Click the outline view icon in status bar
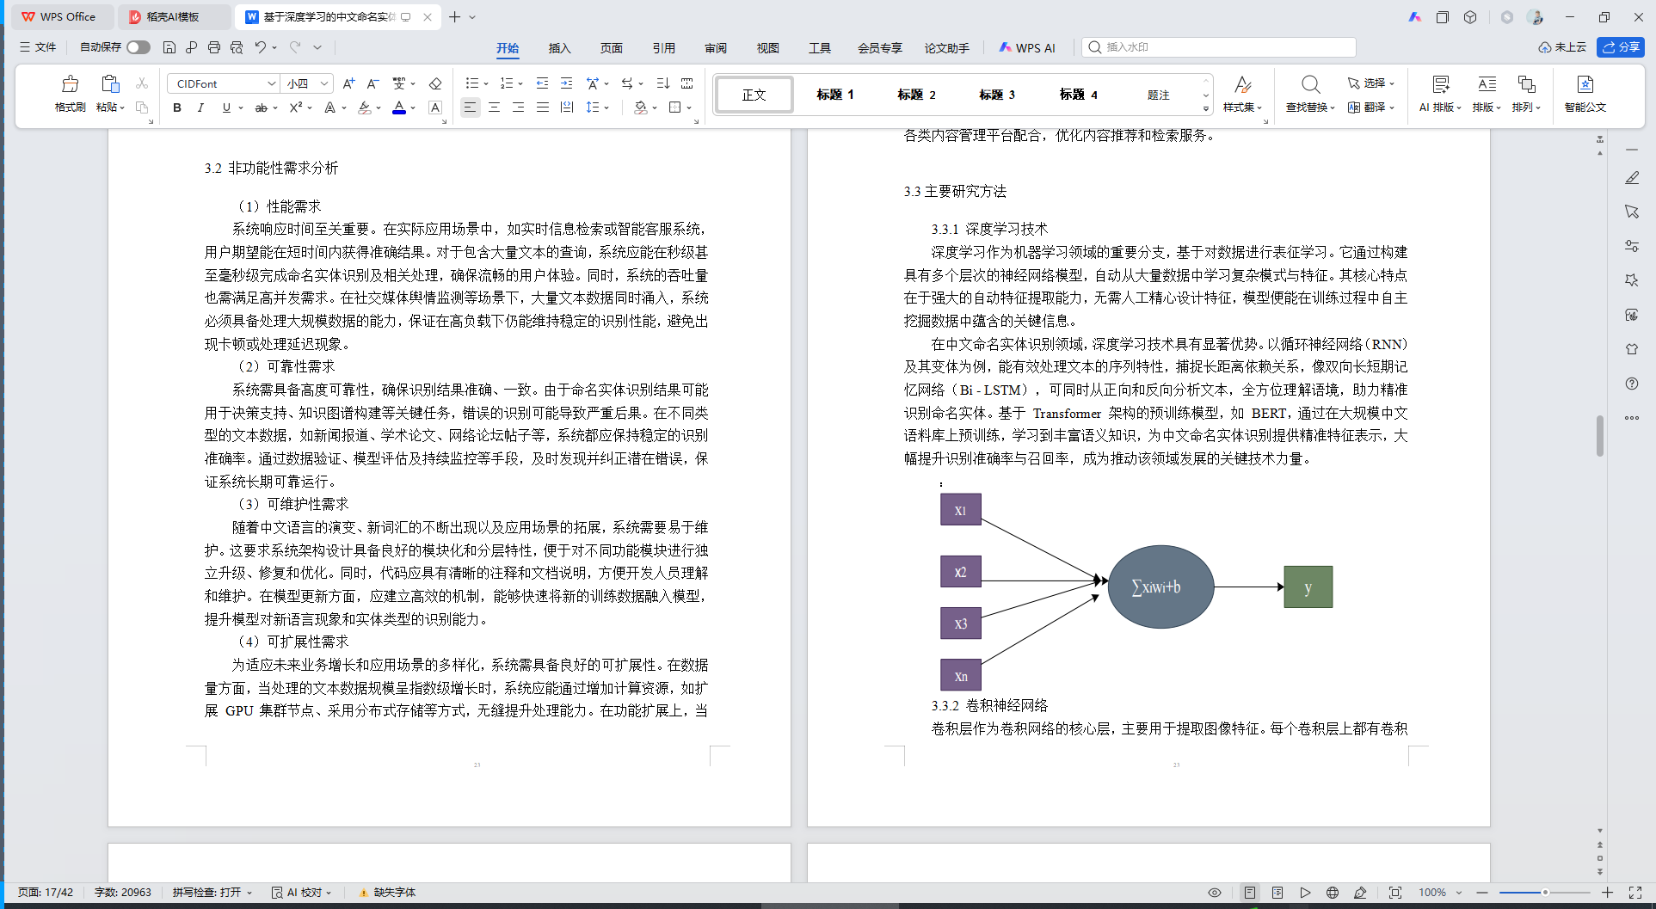1656x909 pixels. click(1277, 893)
